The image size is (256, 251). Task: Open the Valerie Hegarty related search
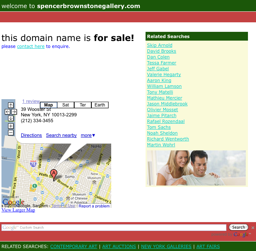tap(164, 75)
